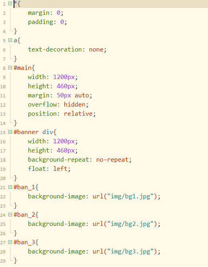Place cursor on 'margin: 0;' on line 2
The image size is (208, 267).
click(x=46, y=13)
